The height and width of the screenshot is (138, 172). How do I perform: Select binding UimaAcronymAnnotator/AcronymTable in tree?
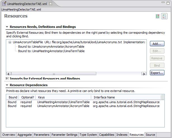(51, 47)
